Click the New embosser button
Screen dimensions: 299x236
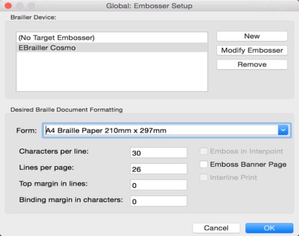coord(252,36)
